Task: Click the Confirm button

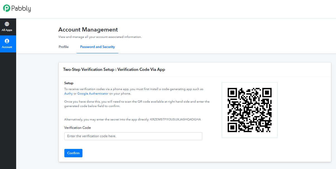Action: (73, 153)
